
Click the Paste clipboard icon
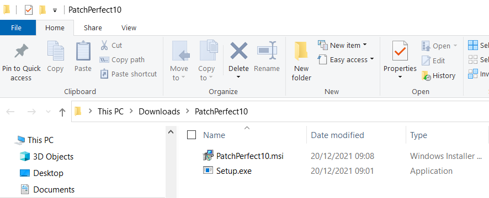83,51
